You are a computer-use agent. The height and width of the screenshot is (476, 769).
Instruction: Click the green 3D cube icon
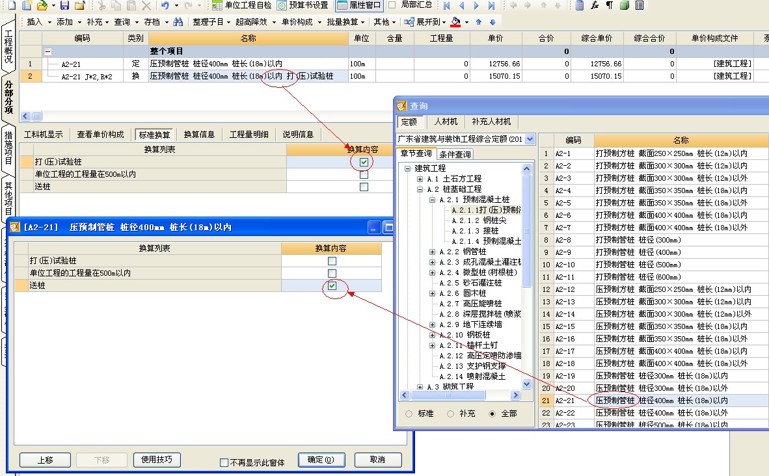pyautogui.click(x=625, y=5)
